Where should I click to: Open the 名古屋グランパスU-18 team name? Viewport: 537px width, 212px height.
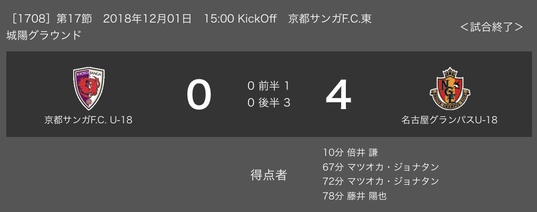click(x=449, y=120)
